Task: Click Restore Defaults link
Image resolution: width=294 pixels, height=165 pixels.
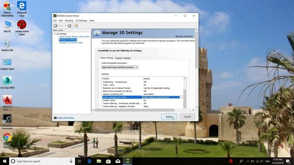Action: click(x=184, y=36)
